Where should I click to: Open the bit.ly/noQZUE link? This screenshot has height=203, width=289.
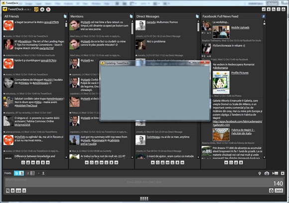tap(22, 125)
